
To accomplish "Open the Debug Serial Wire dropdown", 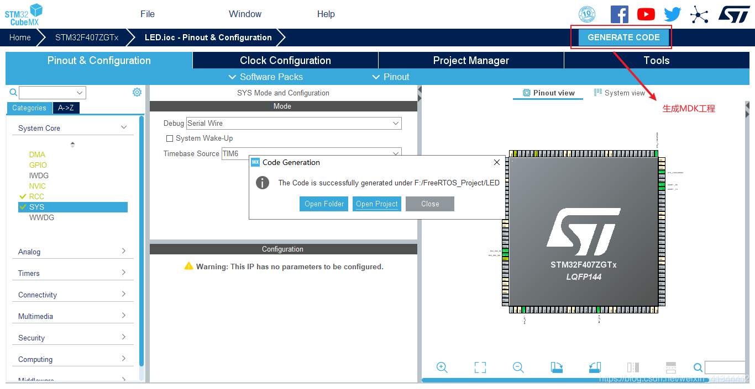I will [294, 123].
